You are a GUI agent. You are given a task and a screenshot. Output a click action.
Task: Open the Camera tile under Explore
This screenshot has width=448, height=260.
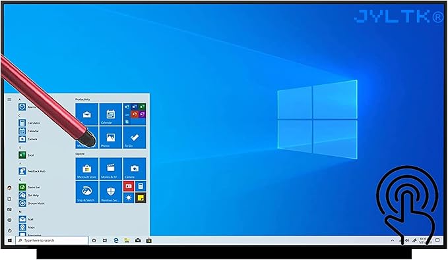(x=135, y=169)
